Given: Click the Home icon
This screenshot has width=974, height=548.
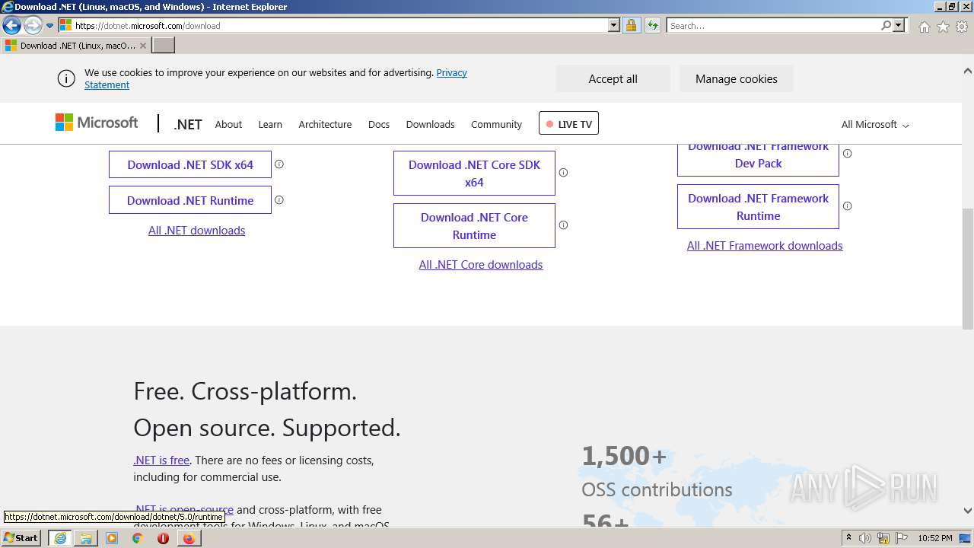Looking at the screenshot, I should tap(924, 27).
